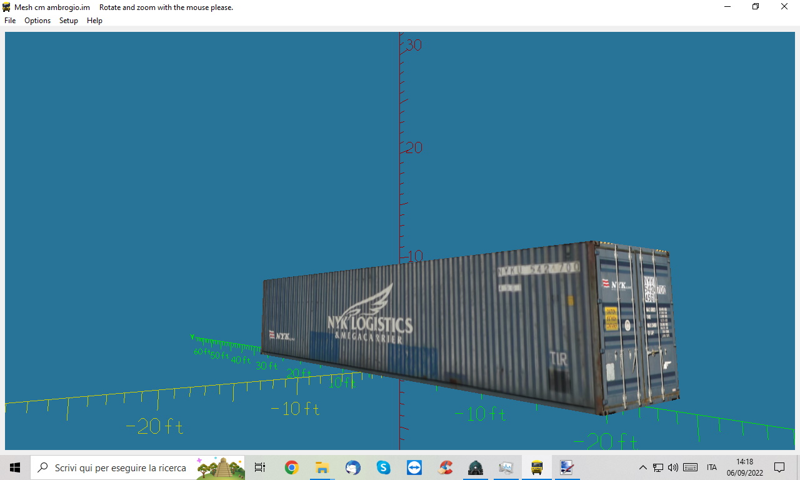The width and height of the screenshot is (800, 480).
Task: Open the clock showing 14:18
Action: coord(745,467)
